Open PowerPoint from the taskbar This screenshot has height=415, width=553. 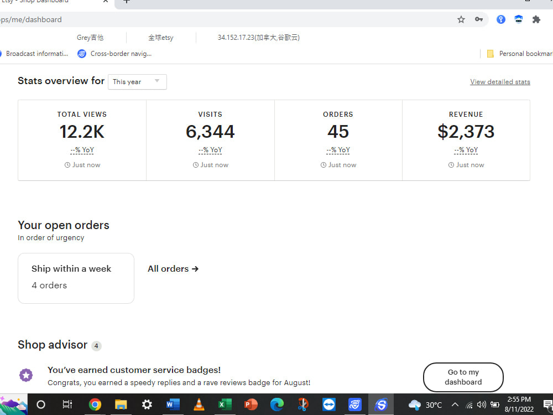click(251, 404)
